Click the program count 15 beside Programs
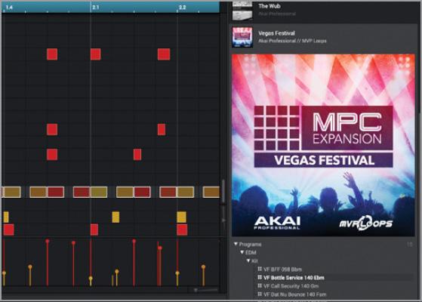 pos(409,245)
